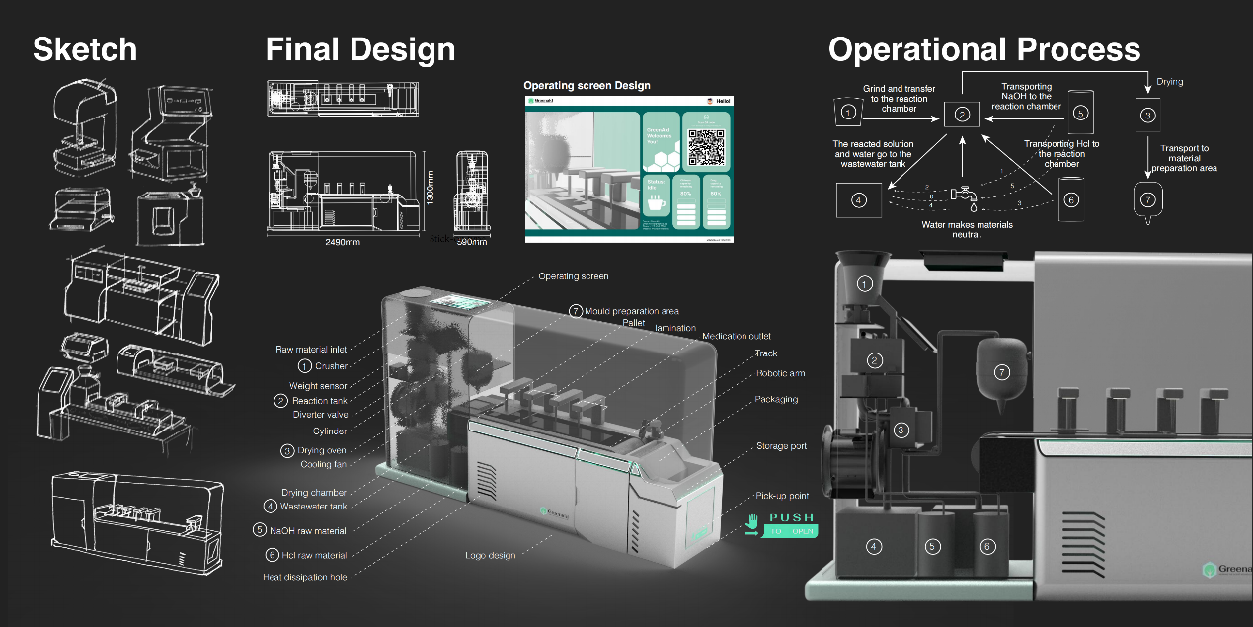
Task: Click the green hand icon beside PUSH
Action: coord(753,522)
